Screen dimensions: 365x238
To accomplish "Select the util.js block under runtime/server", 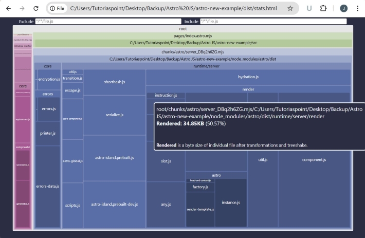I will 72,72.
